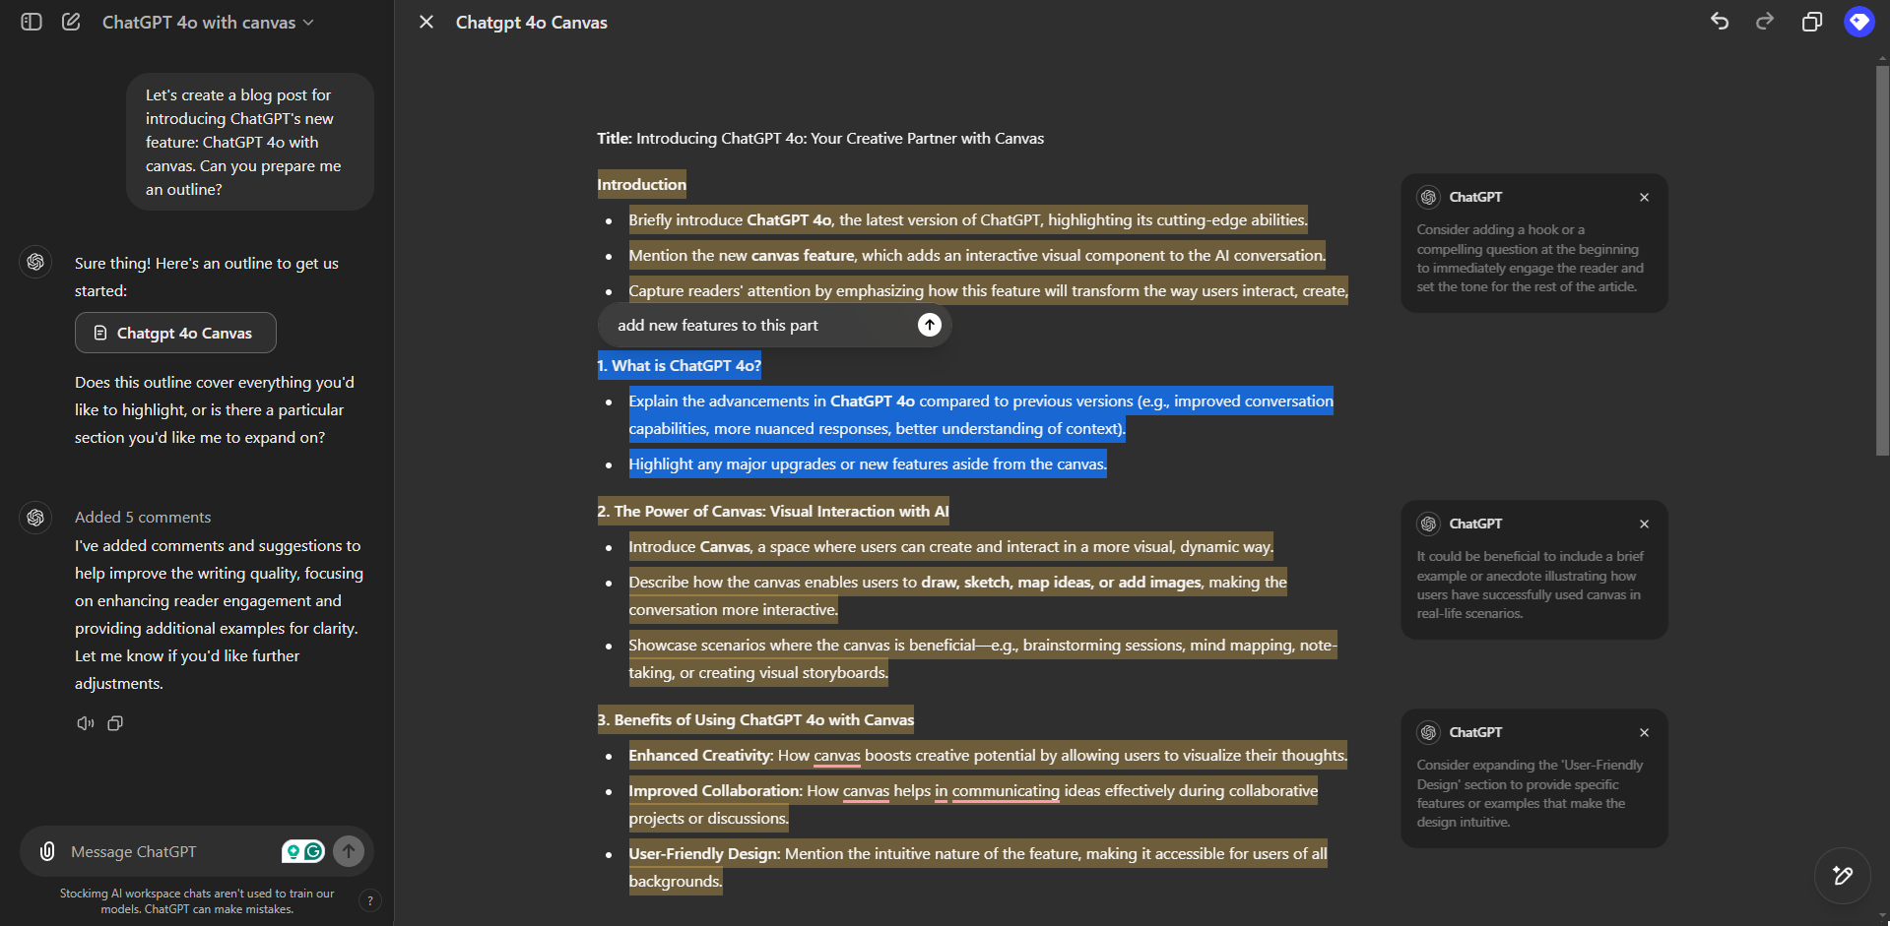This screenshot has height=926, width=1890.
Task: Toggle the sidebar panel icon
Action: (32, 22)
